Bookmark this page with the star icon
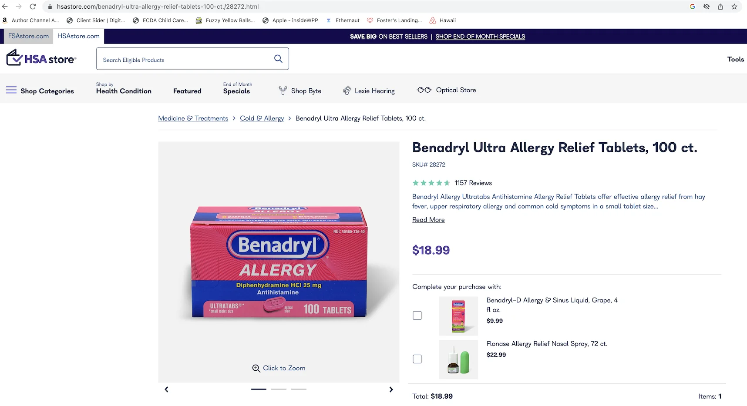This screenshot has height=406, width=747. pyautogui.click(x=734, y=7)
